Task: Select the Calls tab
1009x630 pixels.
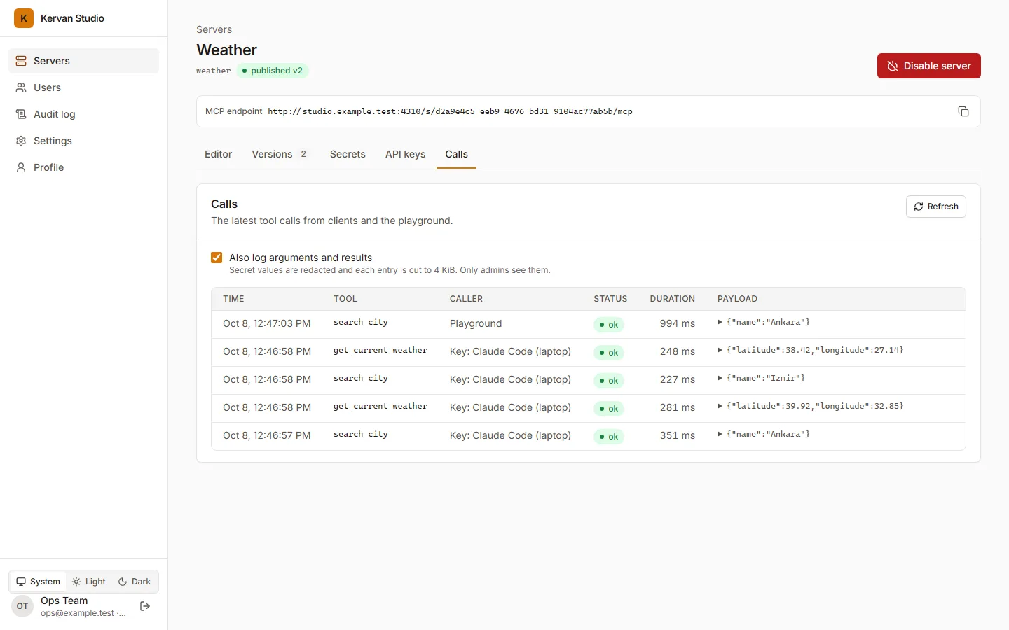Action: (x=456, y=154)
